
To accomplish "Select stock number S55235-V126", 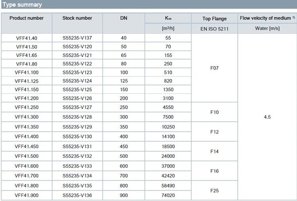I will 77,98.
